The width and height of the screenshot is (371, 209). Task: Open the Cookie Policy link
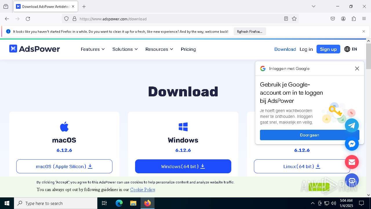pyautogui.click(x=143, y=190)
